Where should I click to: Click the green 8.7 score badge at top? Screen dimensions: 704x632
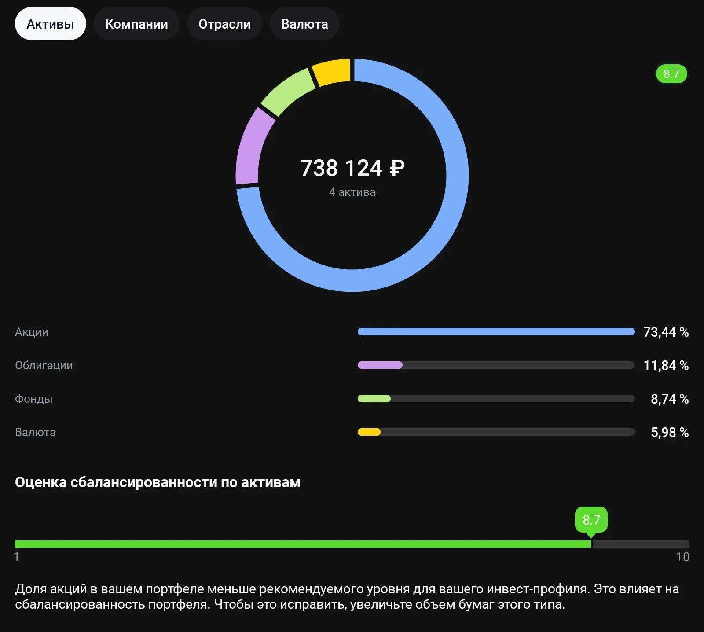[671, 73]
